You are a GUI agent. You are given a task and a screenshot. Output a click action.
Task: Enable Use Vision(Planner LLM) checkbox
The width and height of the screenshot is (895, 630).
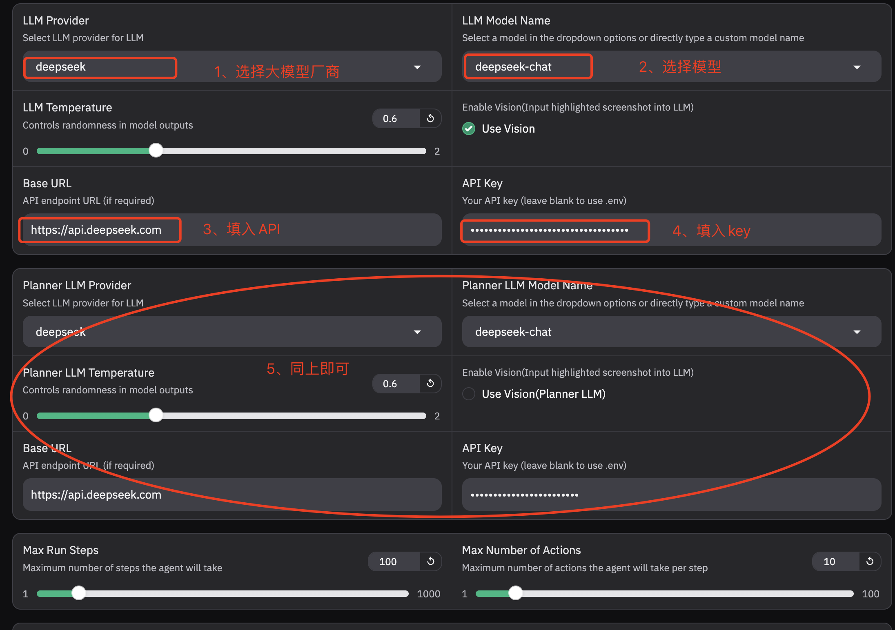(x=469, y=394)
